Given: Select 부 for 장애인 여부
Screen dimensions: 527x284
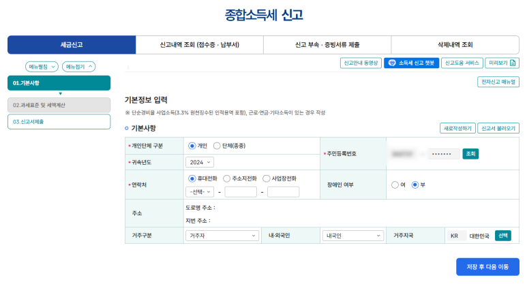Looking at the screenshot, I should pos(415,185).
